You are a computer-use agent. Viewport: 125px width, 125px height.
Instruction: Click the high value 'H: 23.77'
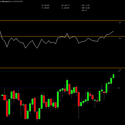tap(65, 5)
